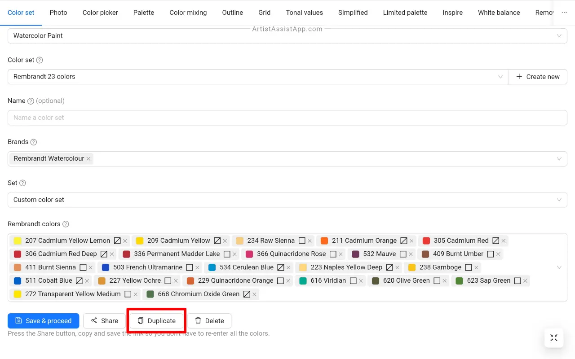Screen dimensions: 575x359
Task: Switch to the White balance tab
Action: click(x=499, y=13)
